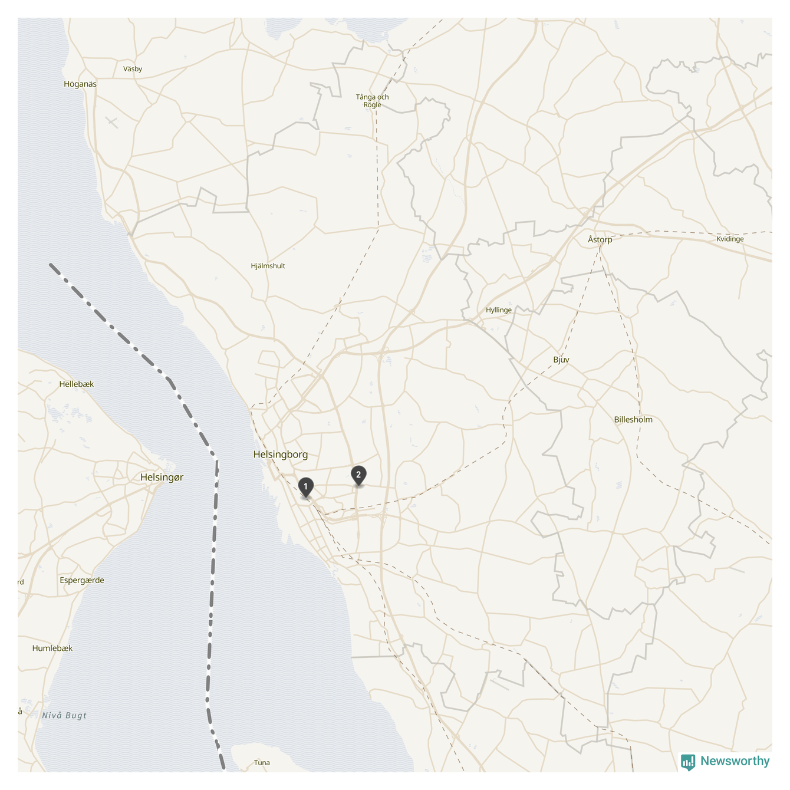Click the Tånga och Rögle label
This screenshot has height=790, width=790.
[x=373, y=101]
